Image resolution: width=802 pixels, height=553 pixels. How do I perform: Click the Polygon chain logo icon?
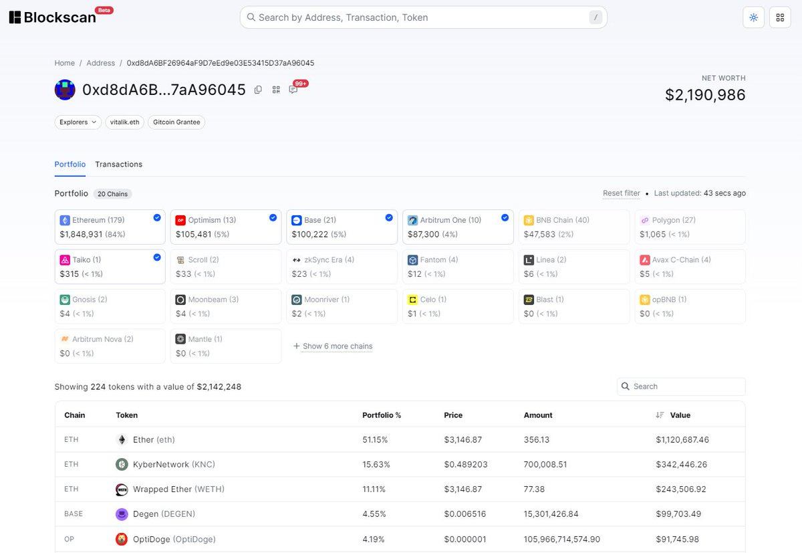pyautogui.click(x=645, y=220)
